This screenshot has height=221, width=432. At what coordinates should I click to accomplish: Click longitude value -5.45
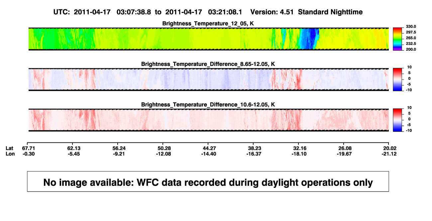pos(74,154)
